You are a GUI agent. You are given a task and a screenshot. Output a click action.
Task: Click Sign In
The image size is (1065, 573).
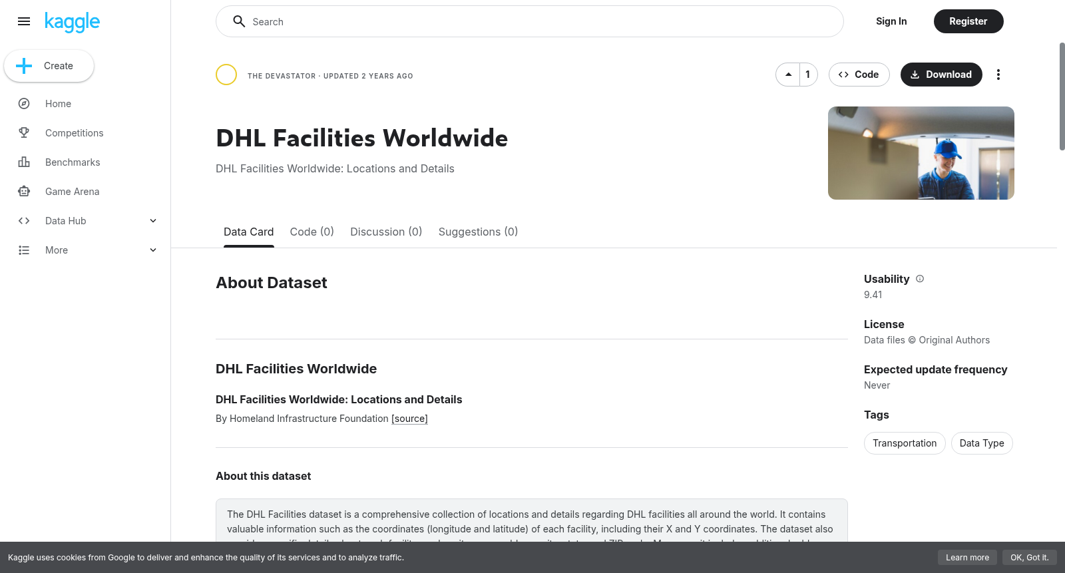[891, 21]
